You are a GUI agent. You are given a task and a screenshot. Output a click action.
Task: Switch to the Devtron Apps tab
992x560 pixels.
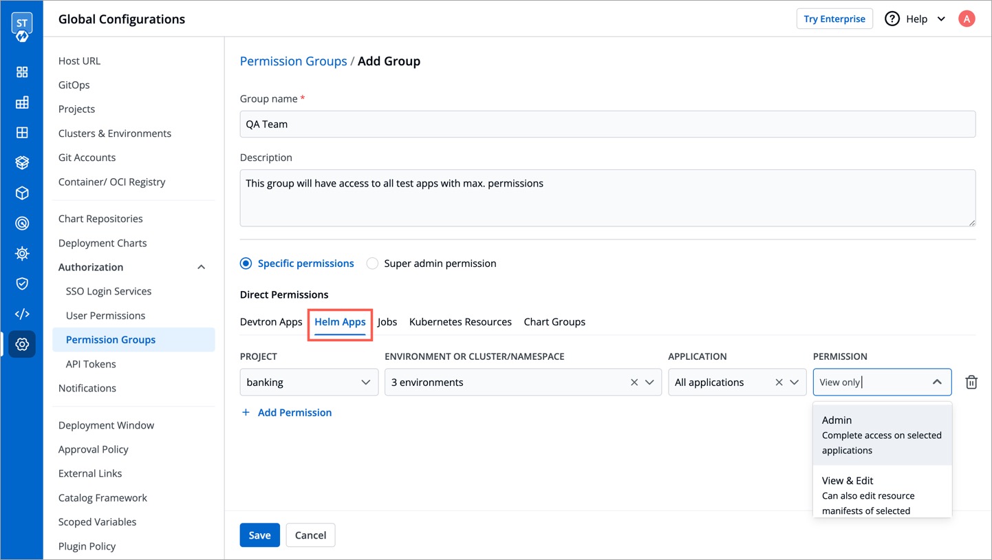tap(271, 322)
